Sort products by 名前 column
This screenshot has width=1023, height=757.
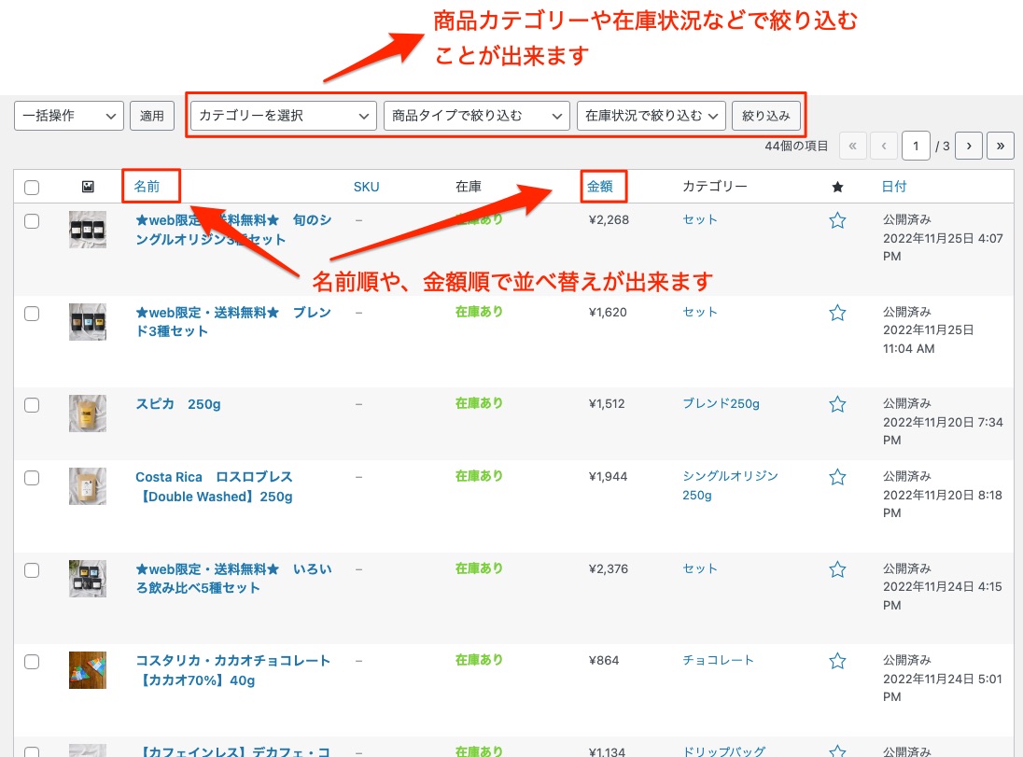[147, 187]
